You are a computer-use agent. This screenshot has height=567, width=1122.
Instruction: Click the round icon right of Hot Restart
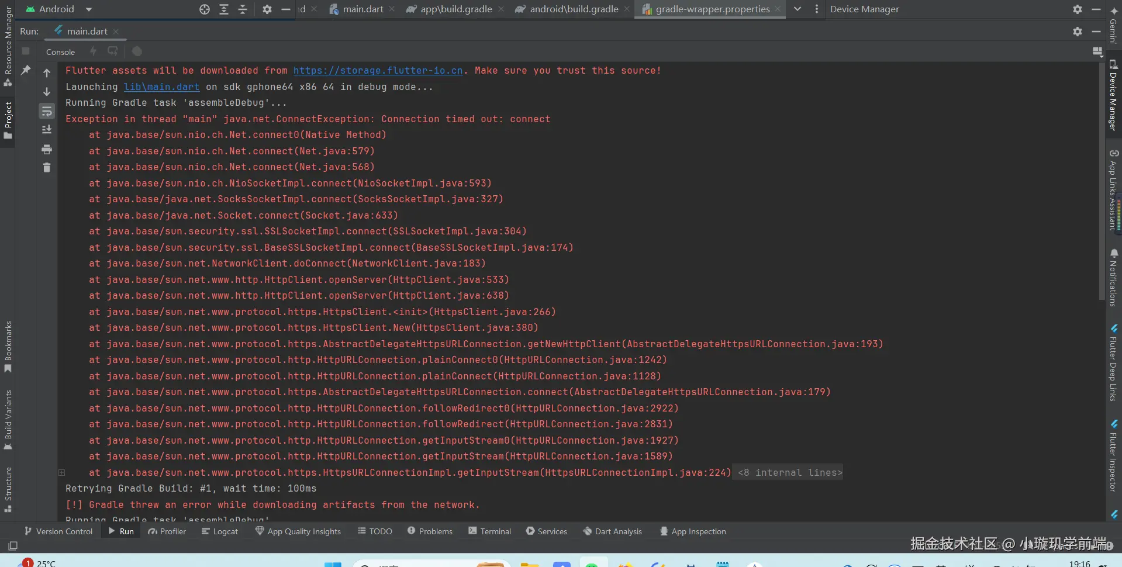tap(137, 51)
